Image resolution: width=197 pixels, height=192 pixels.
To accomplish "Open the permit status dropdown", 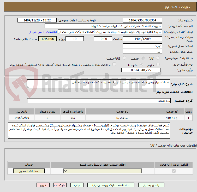I will (x=103, y=171).
